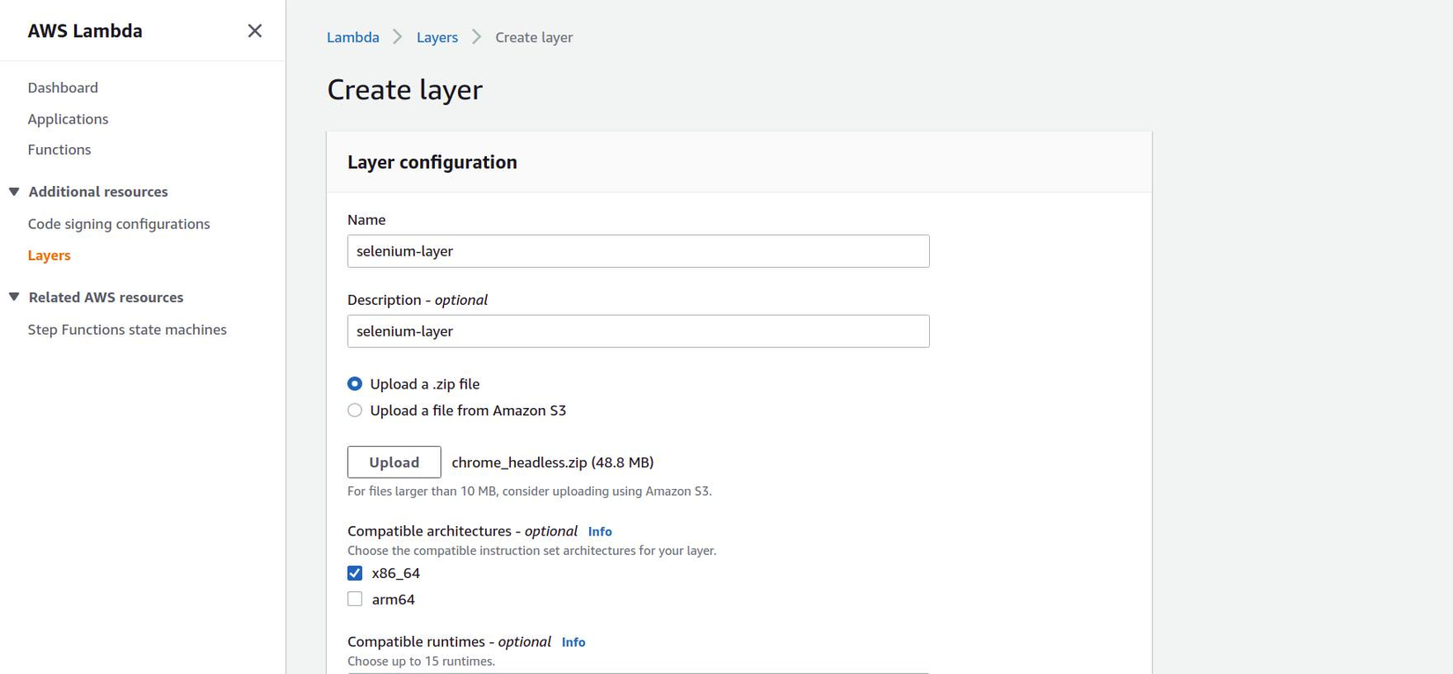
Task: Collapse the Related AWS resources section
Action: click(x=14, y=298)
